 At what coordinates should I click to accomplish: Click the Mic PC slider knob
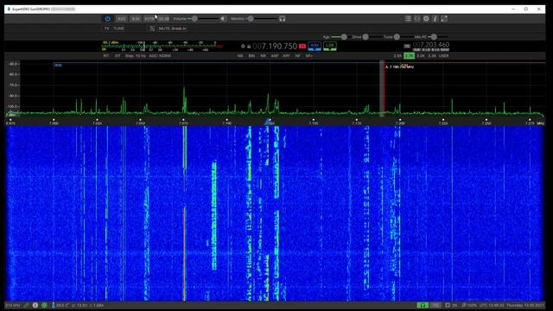click(x=434, y=36)
